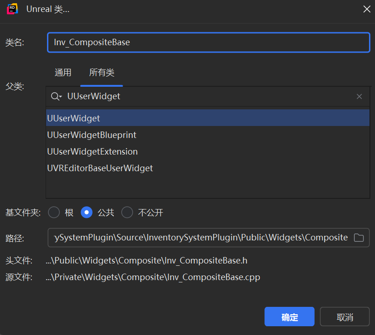Choose UUserWidget in the class list
The image size is (375, 335).
tap(208, 118)
